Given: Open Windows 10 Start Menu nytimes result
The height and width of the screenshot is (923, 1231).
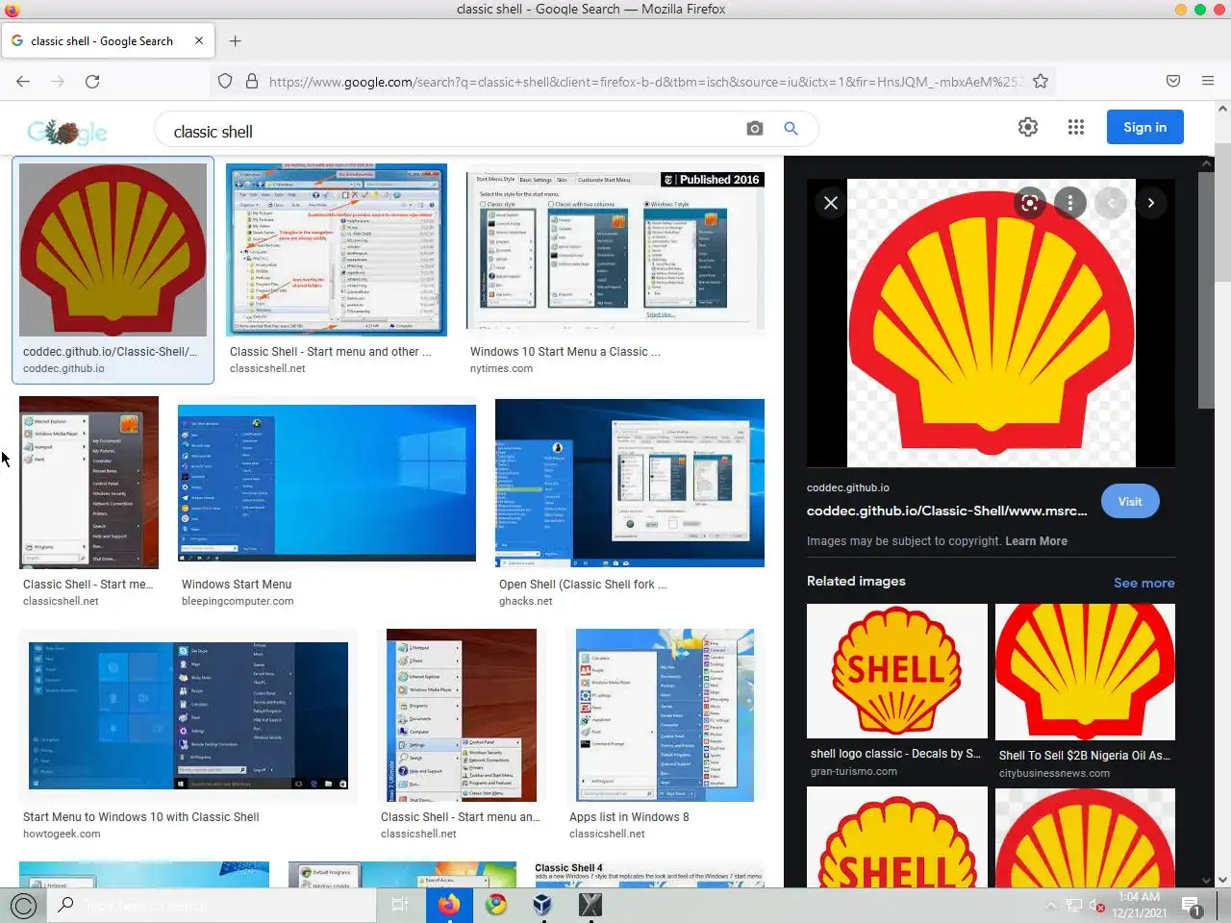Looking at the screenshot, I should [615, 252].
